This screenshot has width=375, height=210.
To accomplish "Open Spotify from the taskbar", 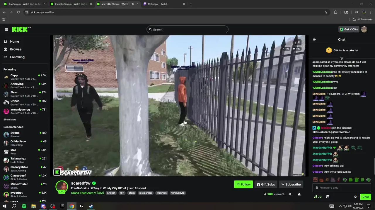I will (24, 206).
